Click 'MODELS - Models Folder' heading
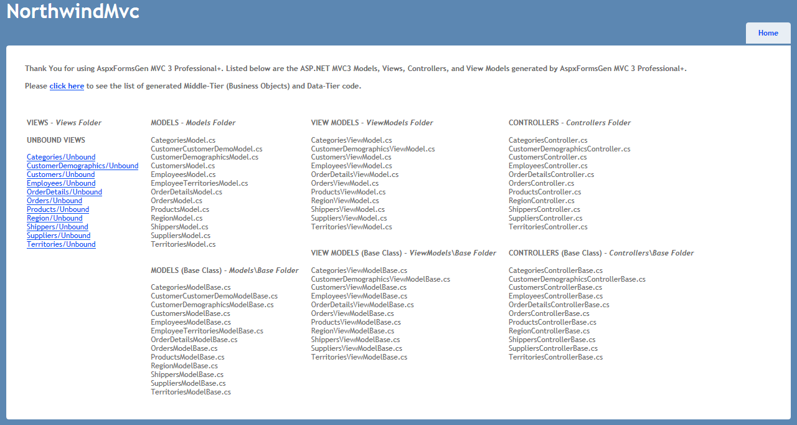 (193, 123)
